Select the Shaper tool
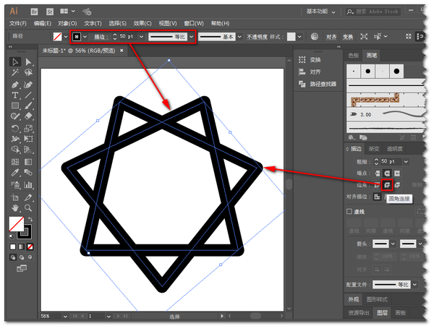Image resolution: width=434 pixels, height=326 pixels. point(15,116)
